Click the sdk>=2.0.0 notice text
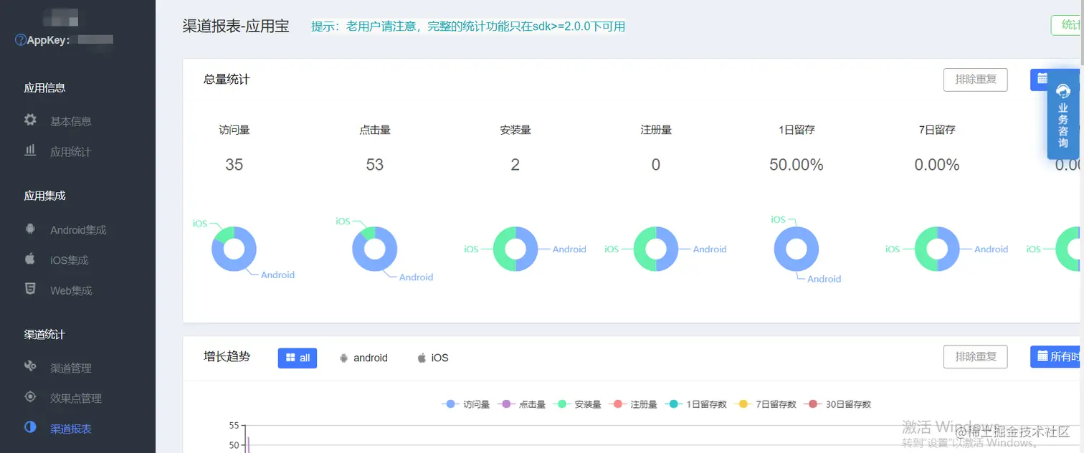The height and width of the screenshot is (453, 1084). coord(468,27)
